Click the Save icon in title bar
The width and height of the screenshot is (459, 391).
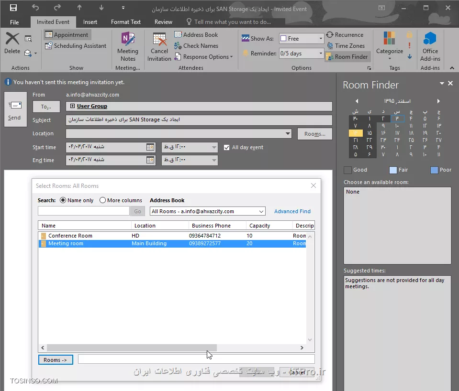click(13, 8)
